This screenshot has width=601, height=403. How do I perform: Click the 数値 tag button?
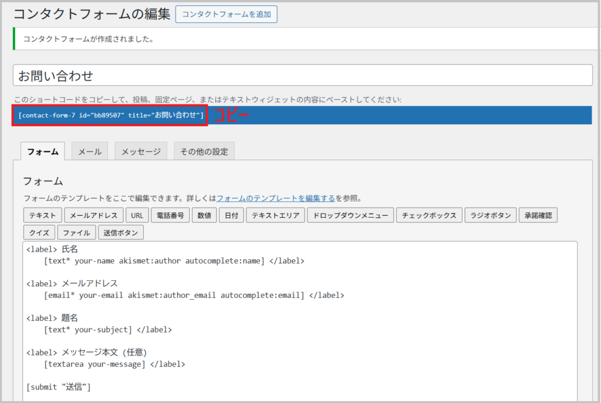[204, 215]
